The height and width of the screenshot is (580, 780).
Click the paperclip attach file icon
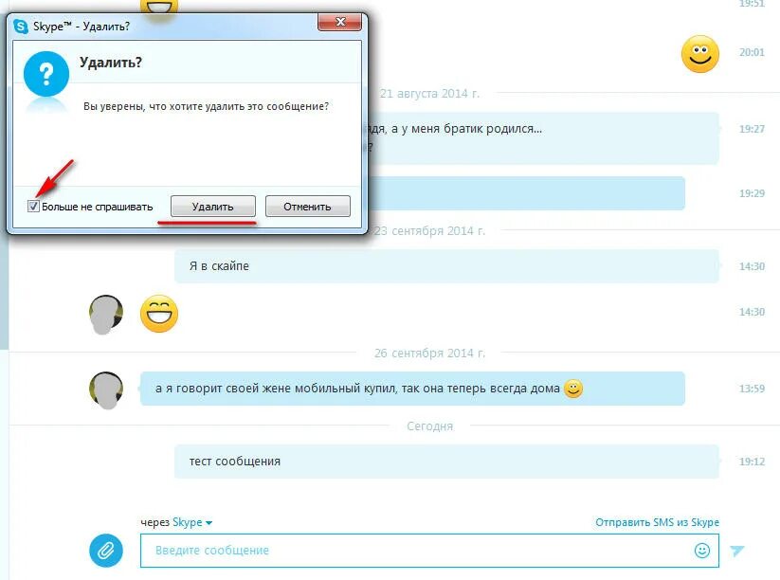pos(106,551)
